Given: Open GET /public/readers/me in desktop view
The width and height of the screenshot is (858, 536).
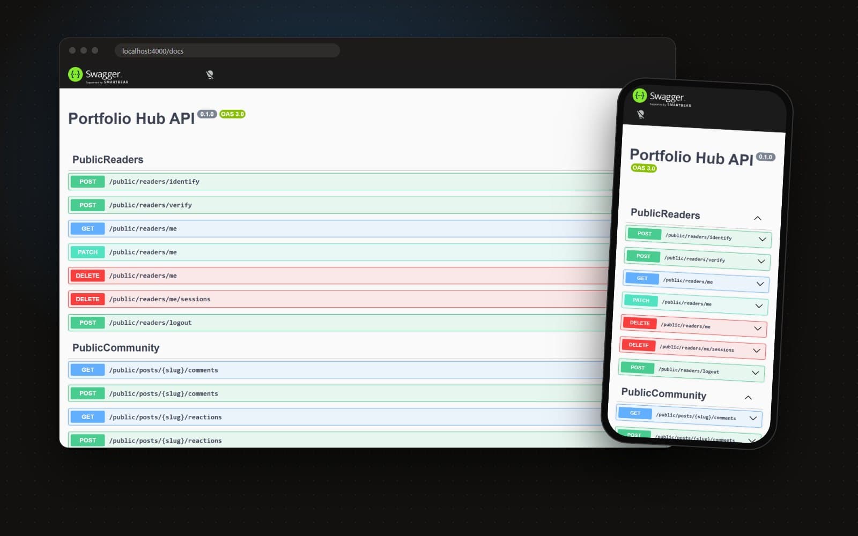Looking at the screenshot, I should [x=339, y=229].
